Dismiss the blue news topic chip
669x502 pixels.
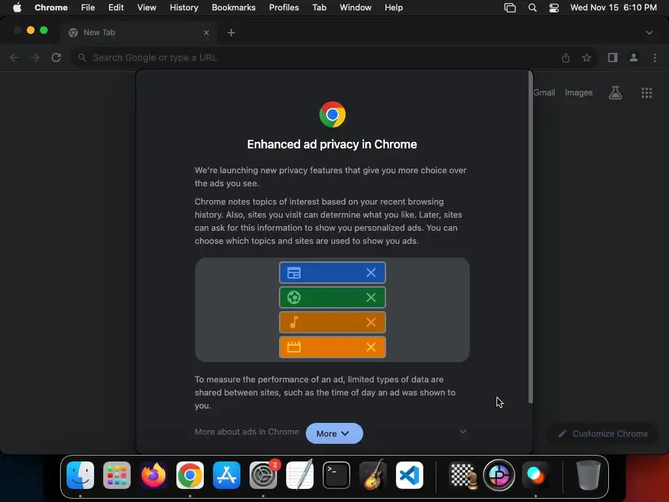[x=371, y=273]
